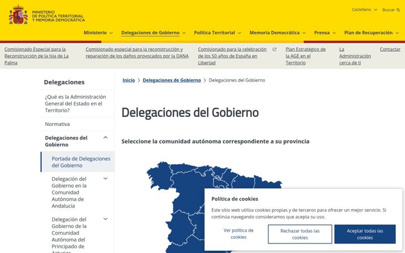
Task: Click Aceptar todas las cookies button
Action: tap(365, 234)
